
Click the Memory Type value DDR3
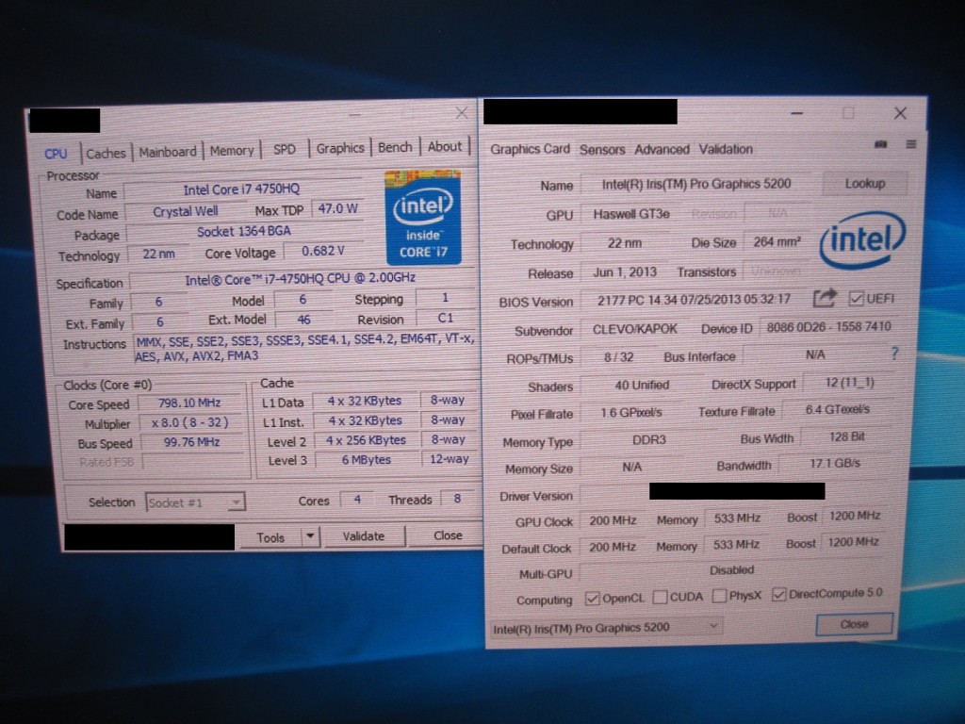[649, 440]
